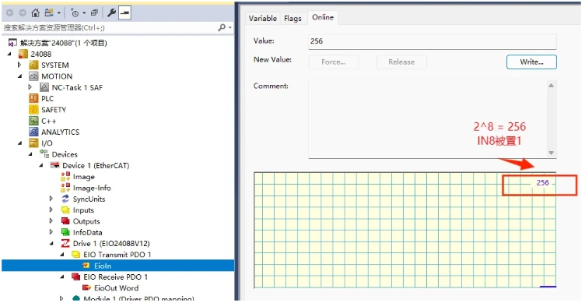This screenshot has width=585, height=303.
Task: Collapse the Devices node
Action: (x=30, y=154)
